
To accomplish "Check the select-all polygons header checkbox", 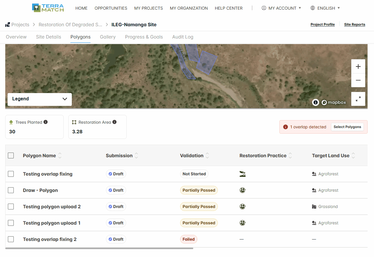I will coord(11,155).
